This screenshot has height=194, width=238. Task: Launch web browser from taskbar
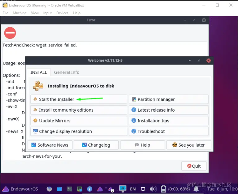[49, 189]
